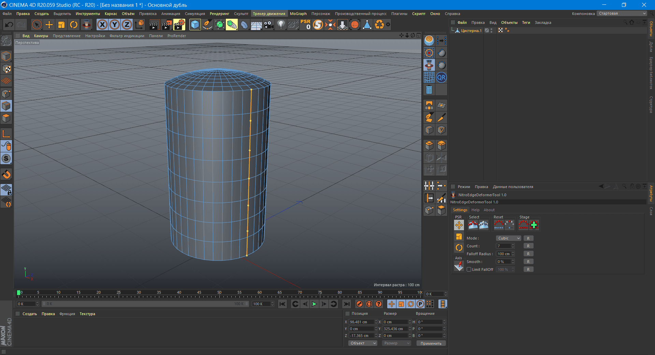Adjust Smooth percentage stepper arrows
The width and height of the screenshot is (655, 355).
pos(513,262)
